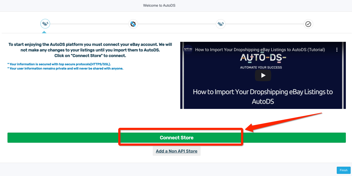Click the 'AUTOMATE YOUR SUCCESS' video tagline
352x176 pixels.
pos(261,67)
